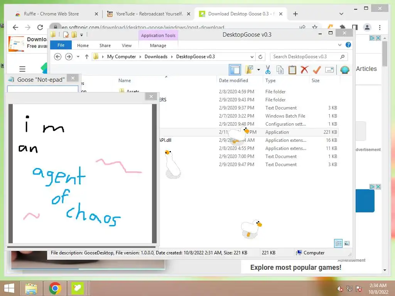Expand the Explorer ribbon with the chevron

coord(339,45)
